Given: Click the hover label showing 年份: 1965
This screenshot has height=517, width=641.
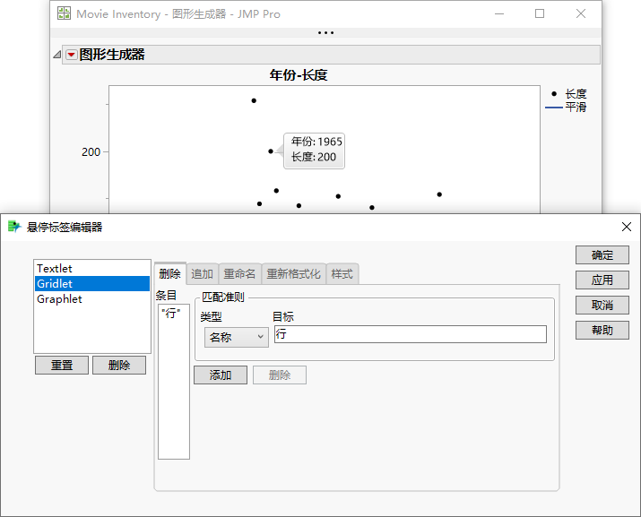Looking at the screenshot, I should [x=315, y=151].
